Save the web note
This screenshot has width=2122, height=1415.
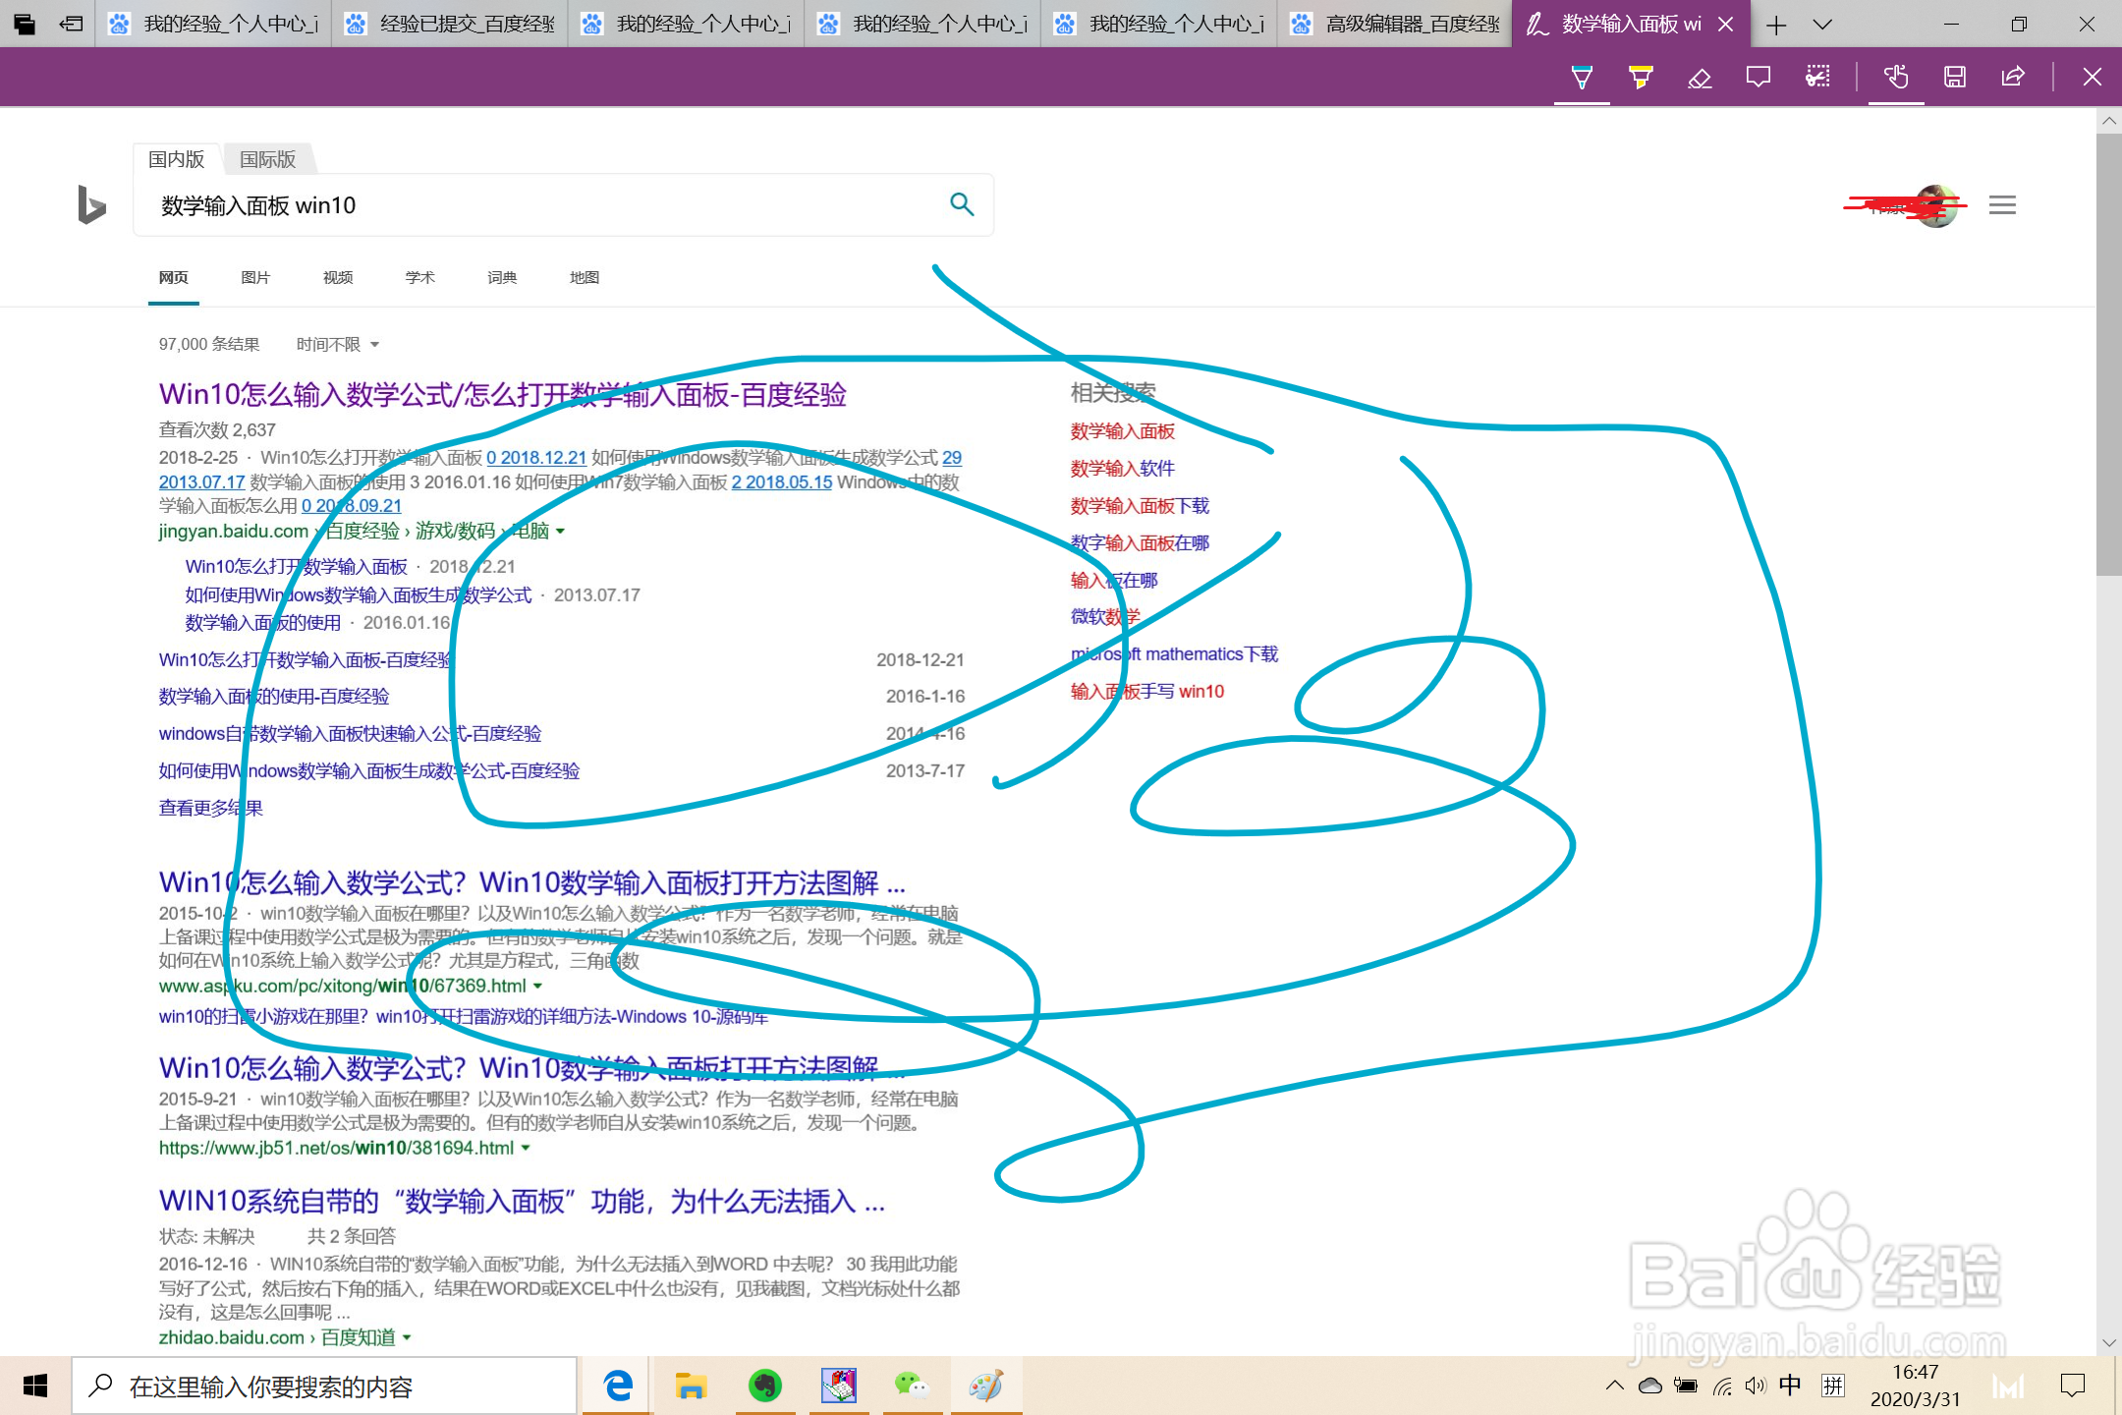(x=1955, y=78)
